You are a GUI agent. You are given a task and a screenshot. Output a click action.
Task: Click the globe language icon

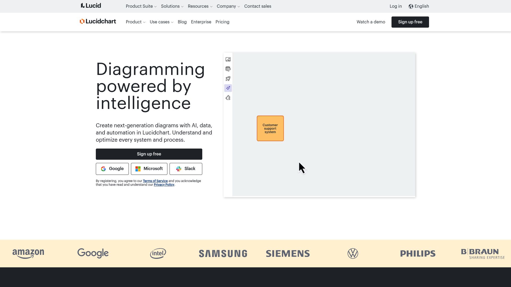[x=411, y=6]
